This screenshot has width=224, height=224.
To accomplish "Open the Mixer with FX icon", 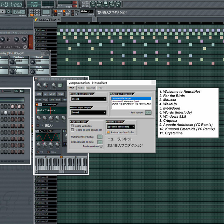I will tap(118, 4).
